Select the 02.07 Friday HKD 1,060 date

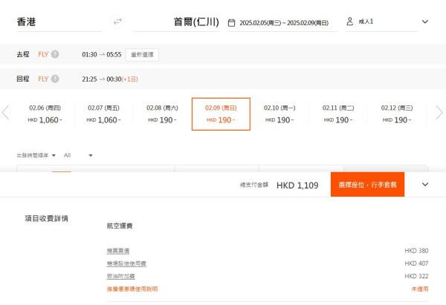pos(103,114)
